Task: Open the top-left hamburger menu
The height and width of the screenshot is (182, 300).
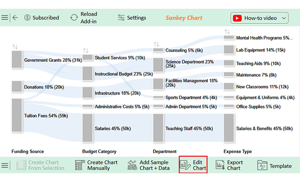Action: (x=5, y=18)
